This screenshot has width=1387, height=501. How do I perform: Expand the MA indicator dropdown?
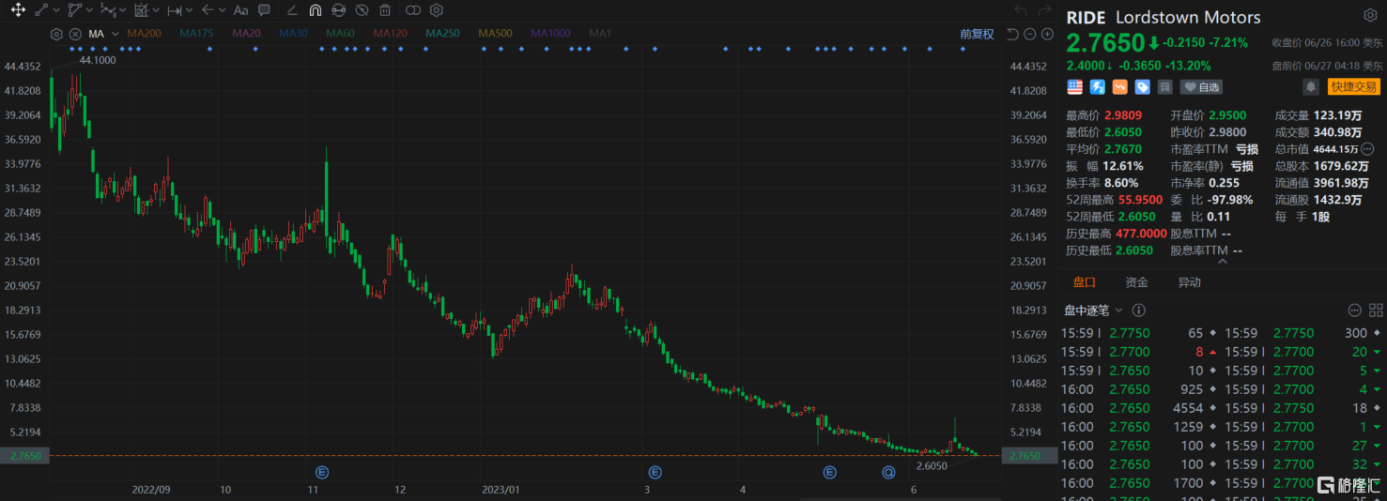click(x=116, y=34)
